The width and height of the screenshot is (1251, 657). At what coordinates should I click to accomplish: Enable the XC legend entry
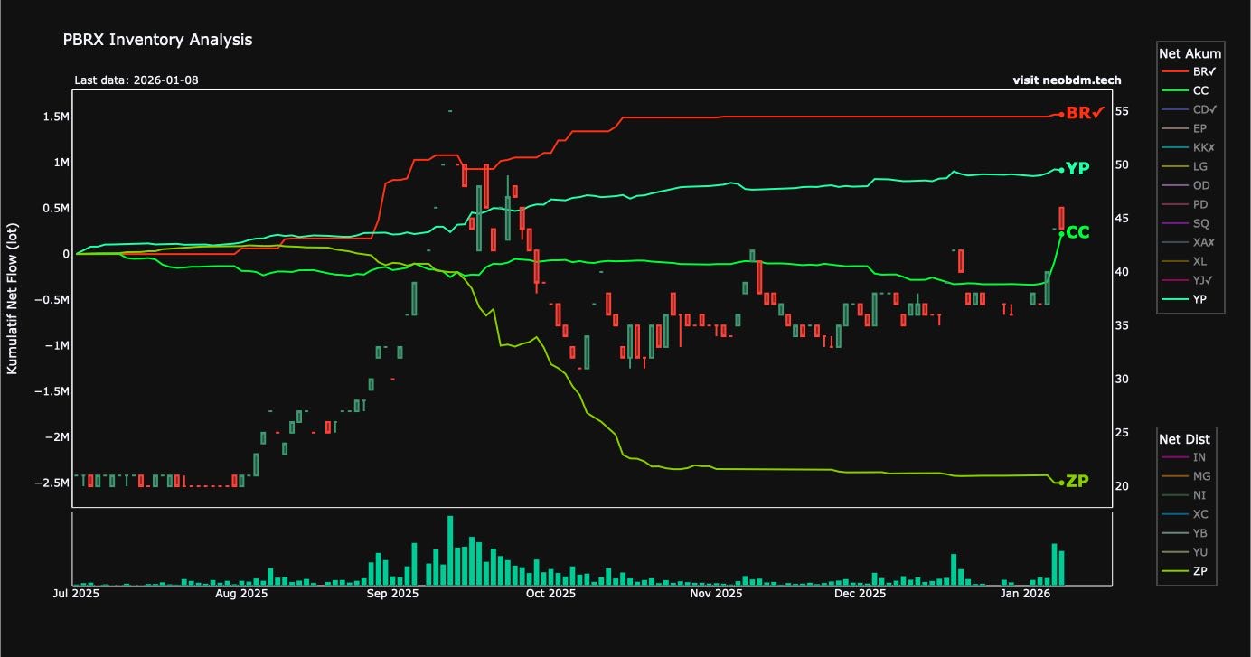tap(1186, 514)
